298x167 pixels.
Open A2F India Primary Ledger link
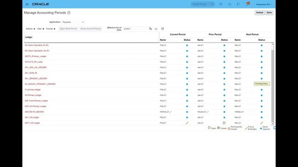(36, 101)
